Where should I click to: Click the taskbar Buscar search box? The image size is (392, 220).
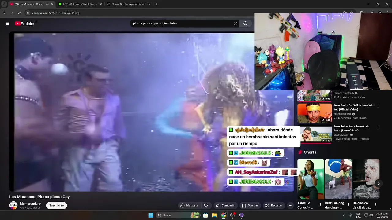click(x=179, y=215)
